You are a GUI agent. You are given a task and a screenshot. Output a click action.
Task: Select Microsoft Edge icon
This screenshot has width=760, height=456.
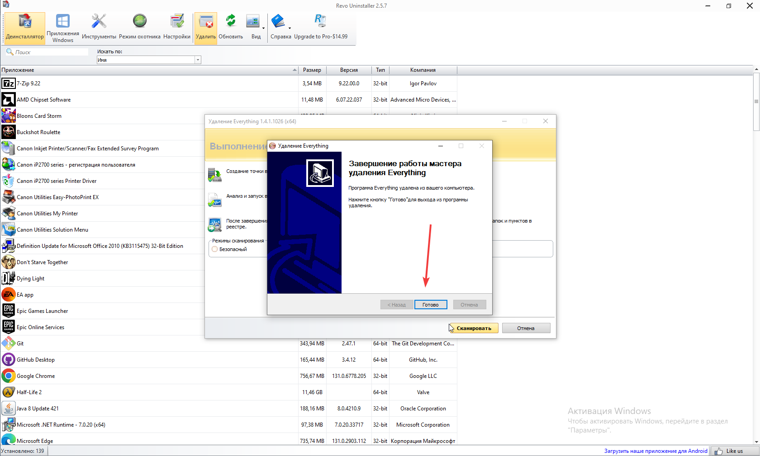pyautogui.click(x=9, y=440)
